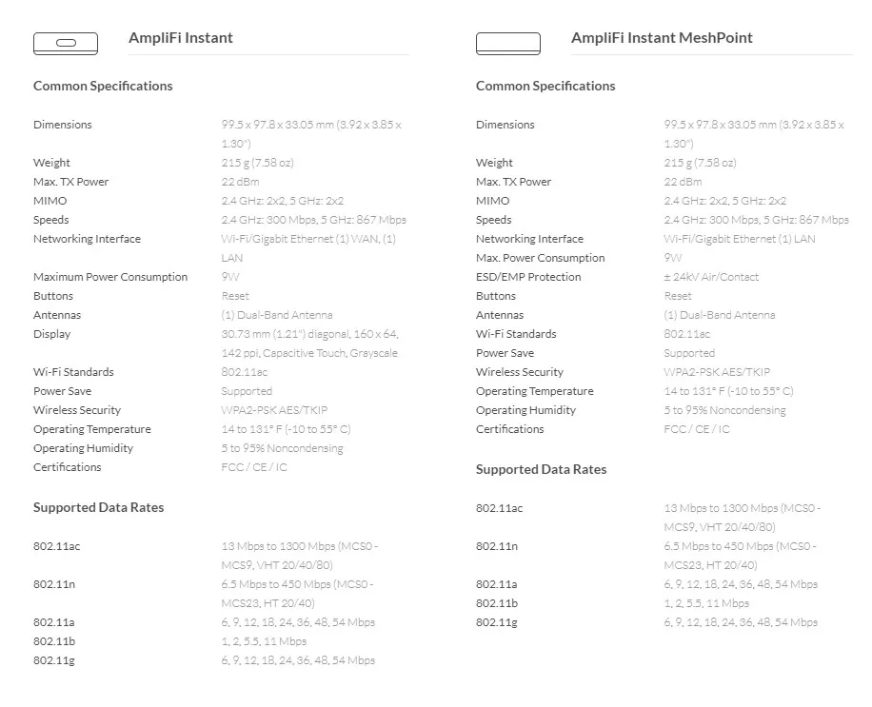Click the Max. Power Consumption label on MeshPoint
The image size is (872, 707).
click(540, 258)
